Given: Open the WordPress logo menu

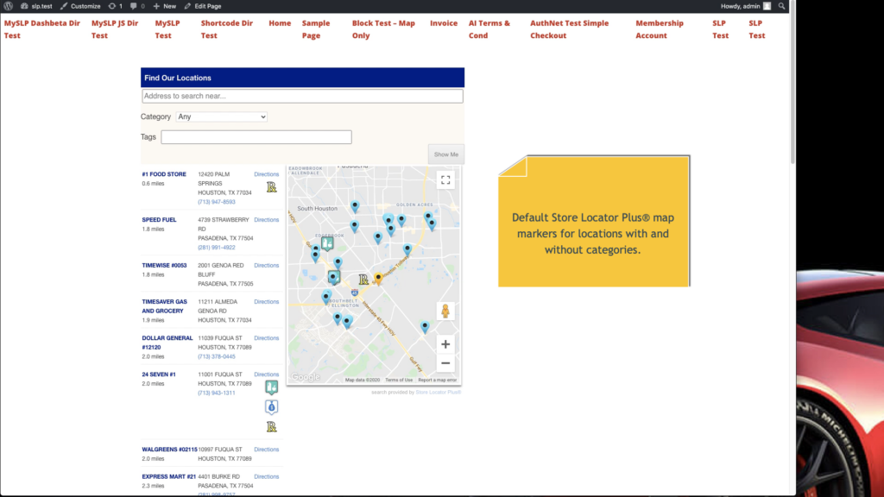Looking at the screenshot, I should (x=9, y=6).
